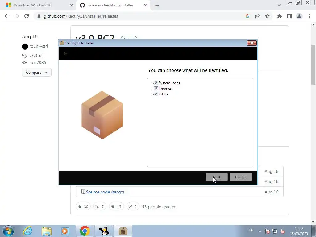Uncheck the Extras checkbox

tap(156, 94)
